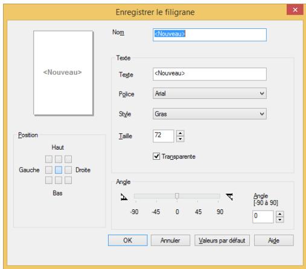Click the watermark page preview
Screen dimensions: 306x269
point(63,73)
